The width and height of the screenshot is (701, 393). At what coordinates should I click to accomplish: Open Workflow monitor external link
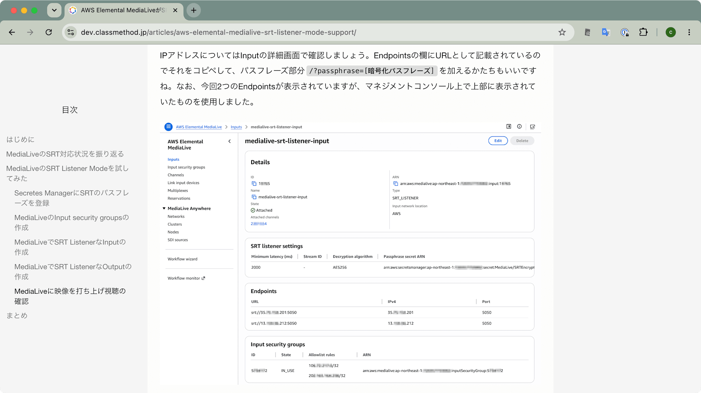point(186,278)
